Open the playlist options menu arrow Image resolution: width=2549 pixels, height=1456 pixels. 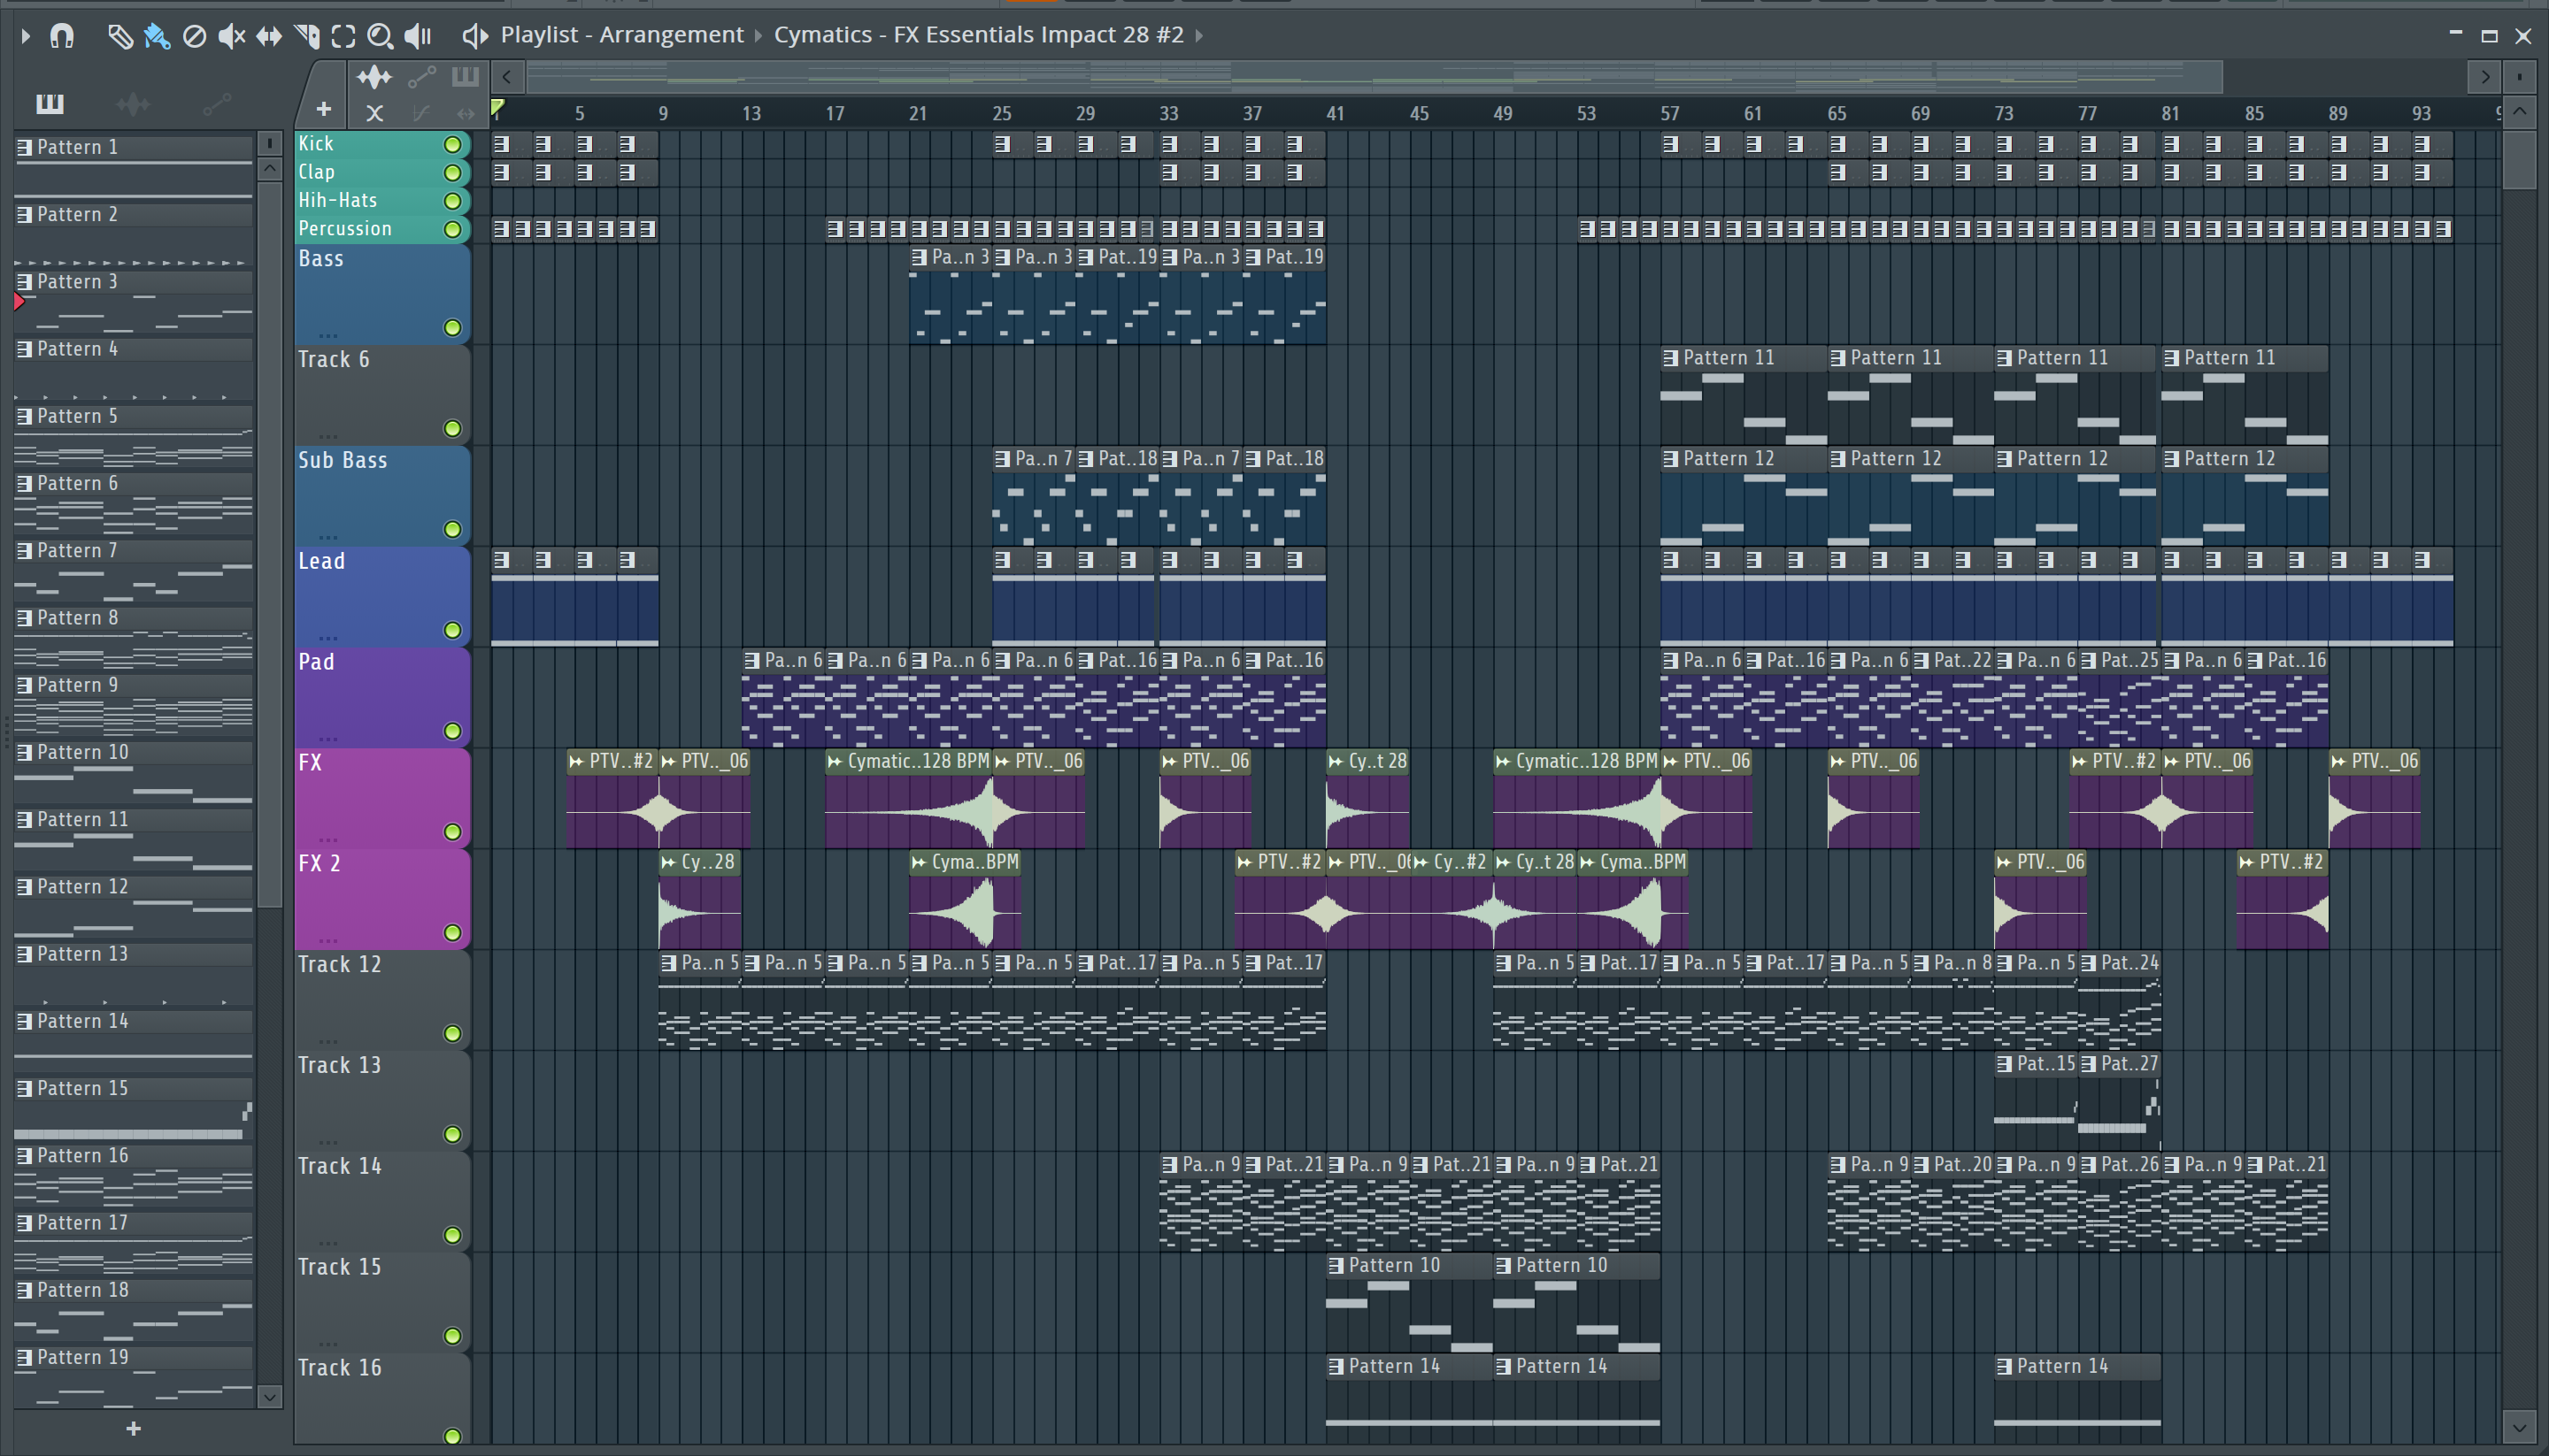pos(25,37)
